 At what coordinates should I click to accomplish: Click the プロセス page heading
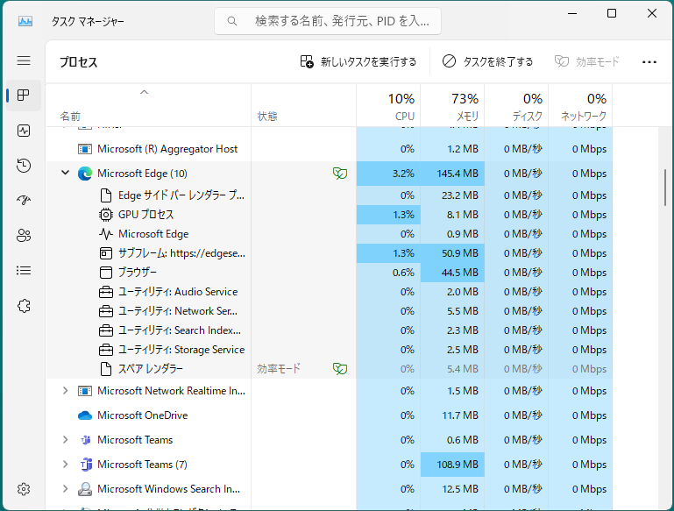79,62
